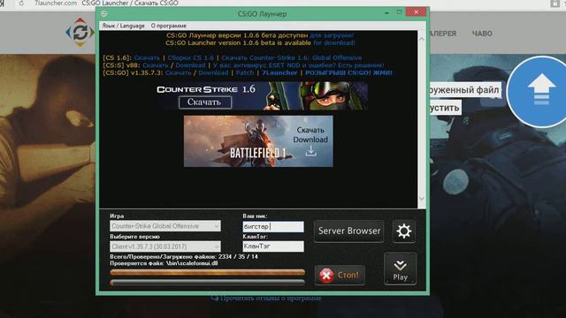Click the Ваш ник nickname field
The height and width of the screenshot is (318, 566).
click(x=273, y=226)
